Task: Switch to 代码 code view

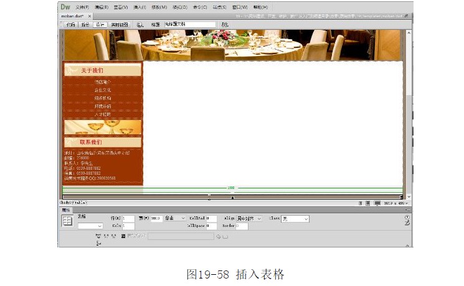Action: (x=70, y=25)
